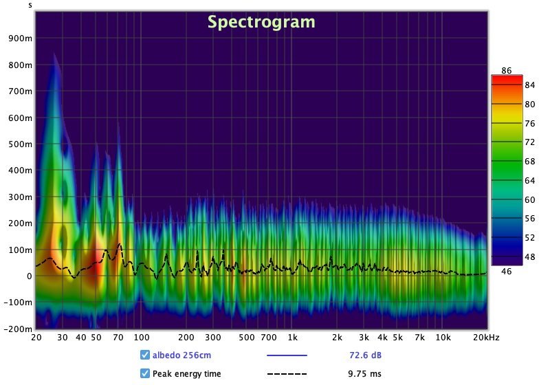Uncheck the albedo 256cm checkbox

click(144, 355)
